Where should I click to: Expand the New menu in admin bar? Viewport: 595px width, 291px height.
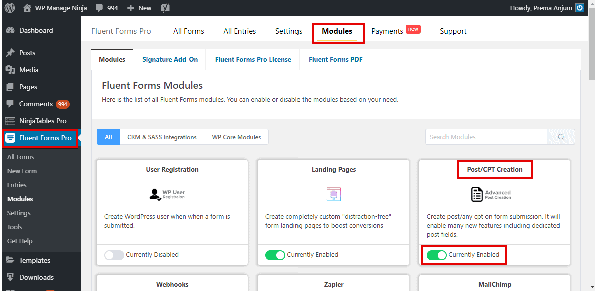coord(139,8)
